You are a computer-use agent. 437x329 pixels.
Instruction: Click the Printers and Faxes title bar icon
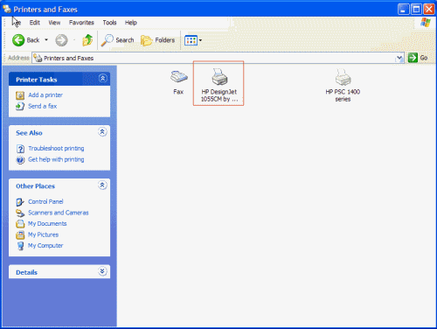coord(7,9)
